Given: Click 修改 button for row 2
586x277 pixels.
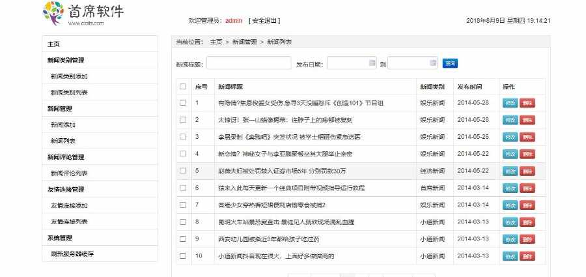Looking at the screenshot, I should click(x=510, y=120).
